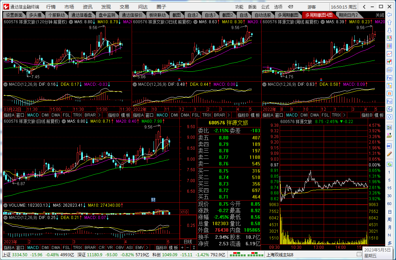Select OBV indicator in daily chart bar
Screen dimensions: 396x260
tap(120, 248)
